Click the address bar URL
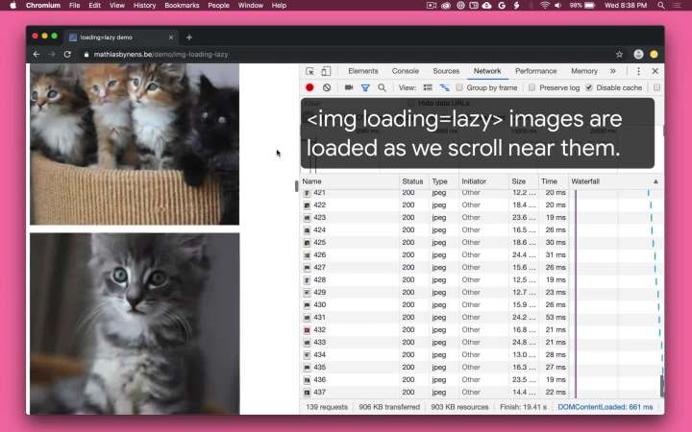Image resolution: width=692 pixels, height=432 pixels. (x=161, y=54)
